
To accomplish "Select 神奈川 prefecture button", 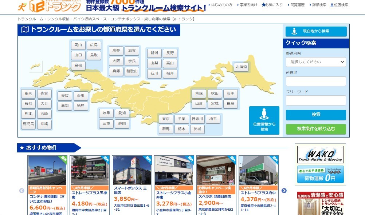I will (x=197, y=119).
